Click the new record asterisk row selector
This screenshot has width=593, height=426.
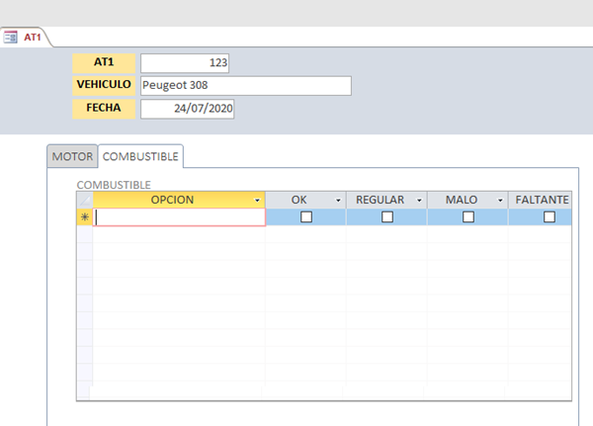point(84,217)
